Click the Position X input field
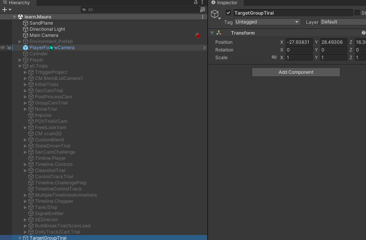 click(299, 42)
